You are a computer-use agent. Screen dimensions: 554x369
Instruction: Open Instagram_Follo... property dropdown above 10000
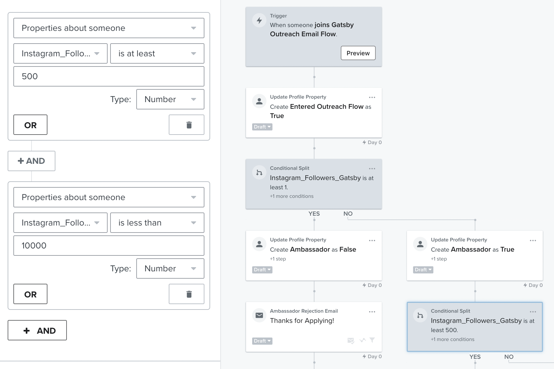(60, 223)
